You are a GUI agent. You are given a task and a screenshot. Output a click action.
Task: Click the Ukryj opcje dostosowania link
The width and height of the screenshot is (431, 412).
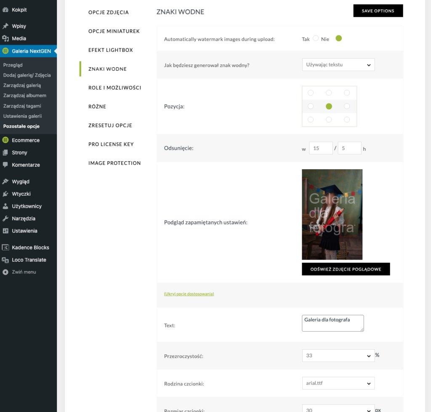click(x=189, y=294)
